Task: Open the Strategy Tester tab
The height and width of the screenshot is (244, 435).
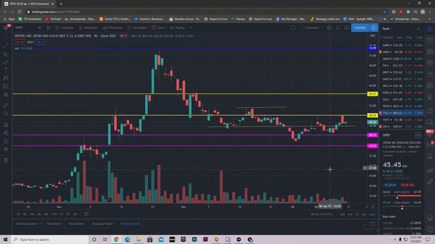Action: pyautogui.click(x=103, y=224)
